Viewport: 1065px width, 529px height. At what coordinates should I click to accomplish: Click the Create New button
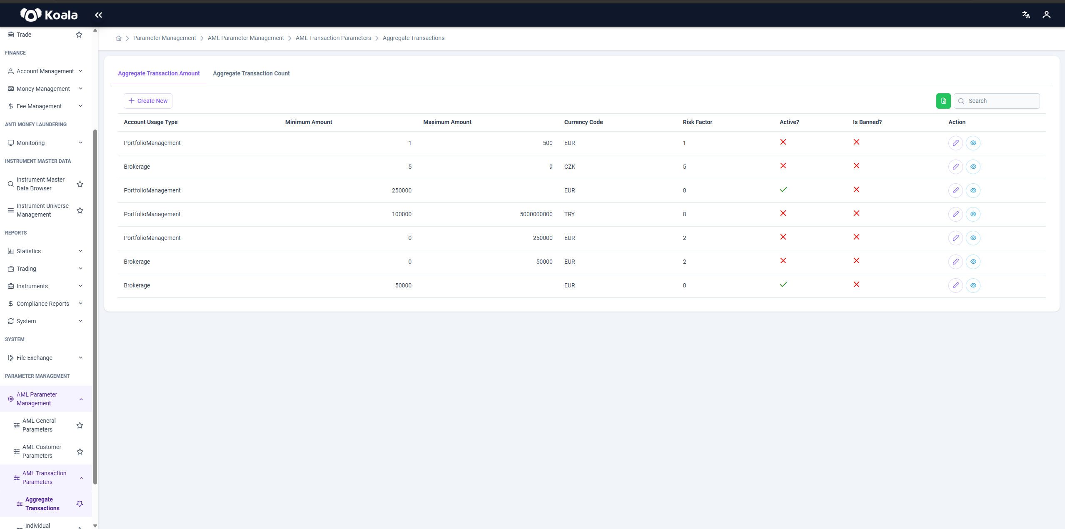point(148,101)
